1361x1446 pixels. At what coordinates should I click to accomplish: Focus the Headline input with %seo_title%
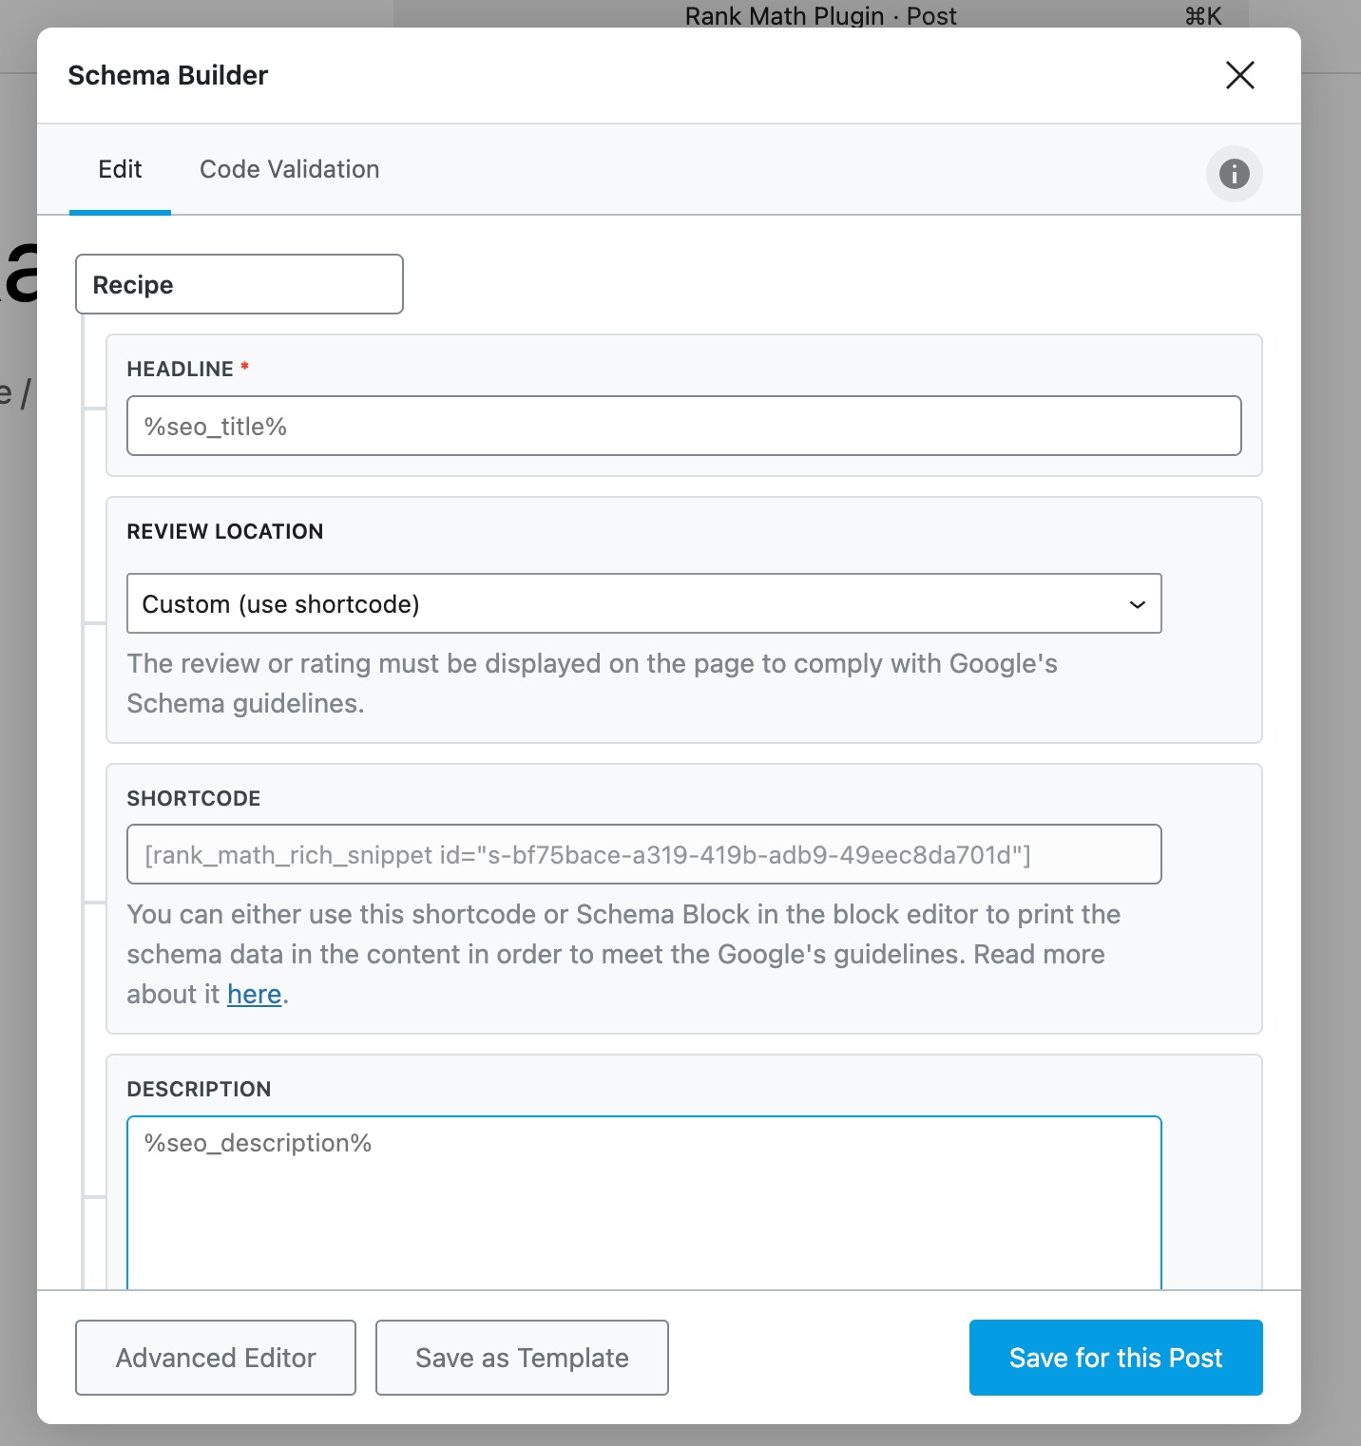(x=683, y=426)
